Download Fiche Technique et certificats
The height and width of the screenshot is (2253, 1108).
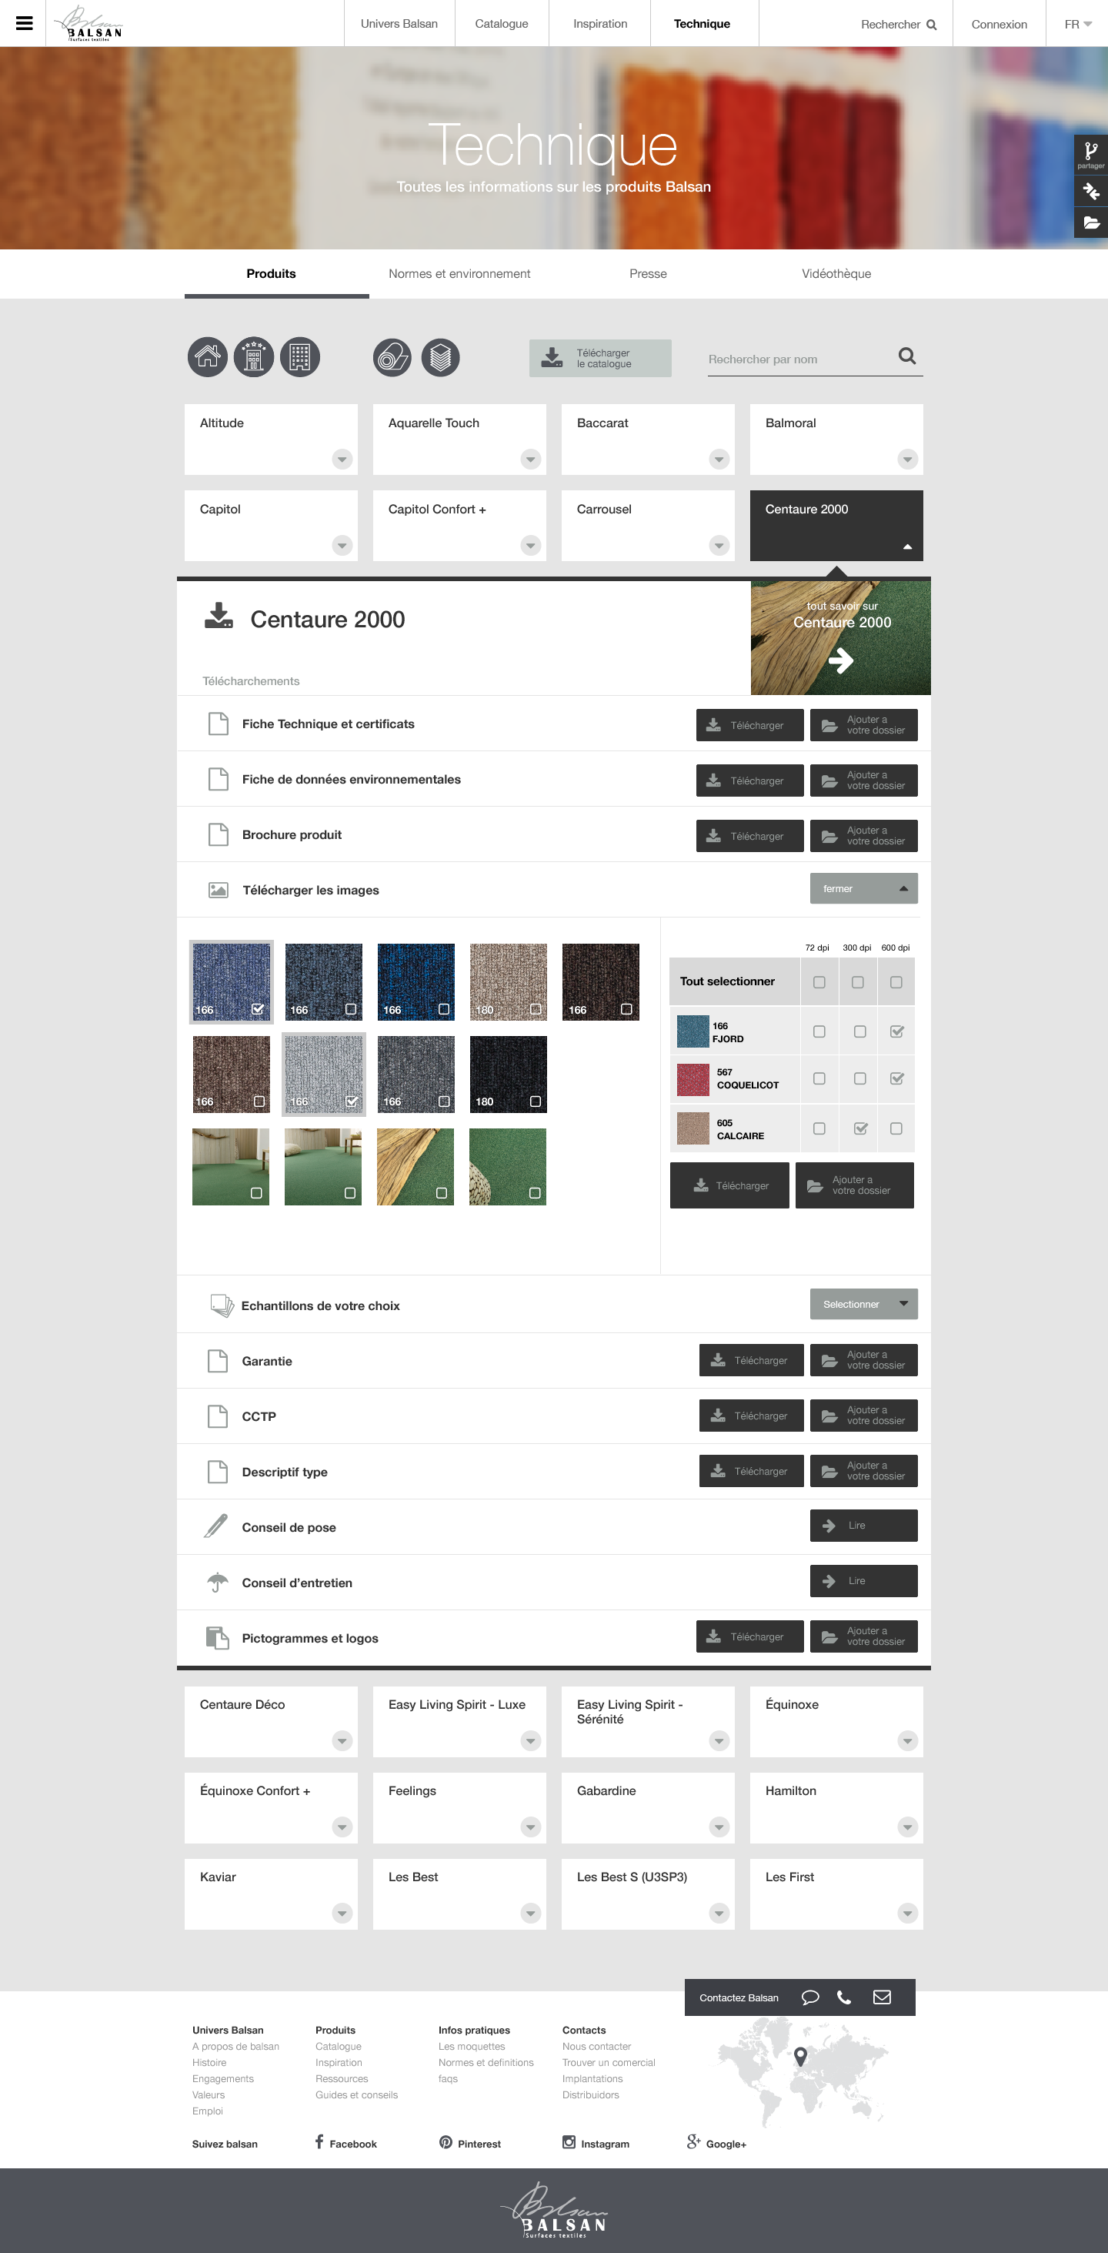[x=749, y=725]
